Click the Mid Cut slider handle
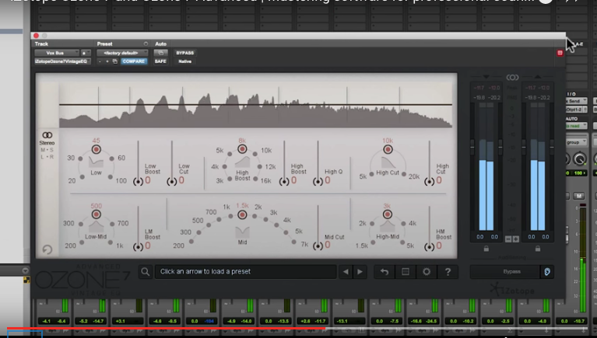Screen dimensions: 597x338 (x=318, y=246)
